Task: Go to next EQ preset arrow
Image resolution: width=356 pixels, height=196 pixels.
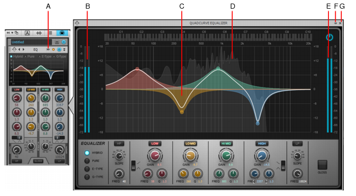Action: (x=23, y=49)
